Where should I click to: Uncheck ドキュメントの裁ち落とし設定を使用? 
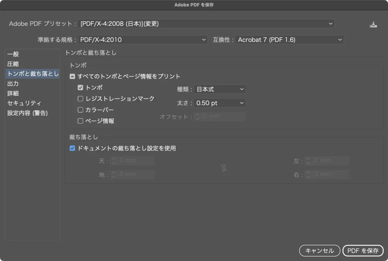[x=72, y=148]
